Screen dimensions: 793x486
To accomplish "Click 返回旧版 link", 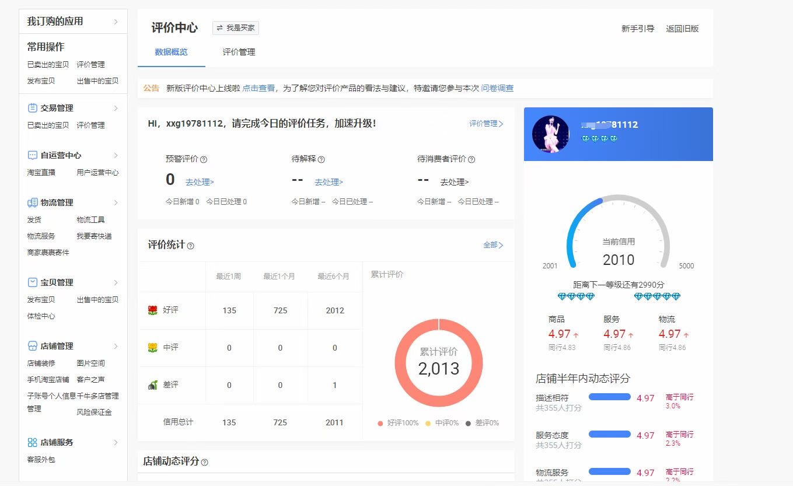I will click(x=682, y=29).
